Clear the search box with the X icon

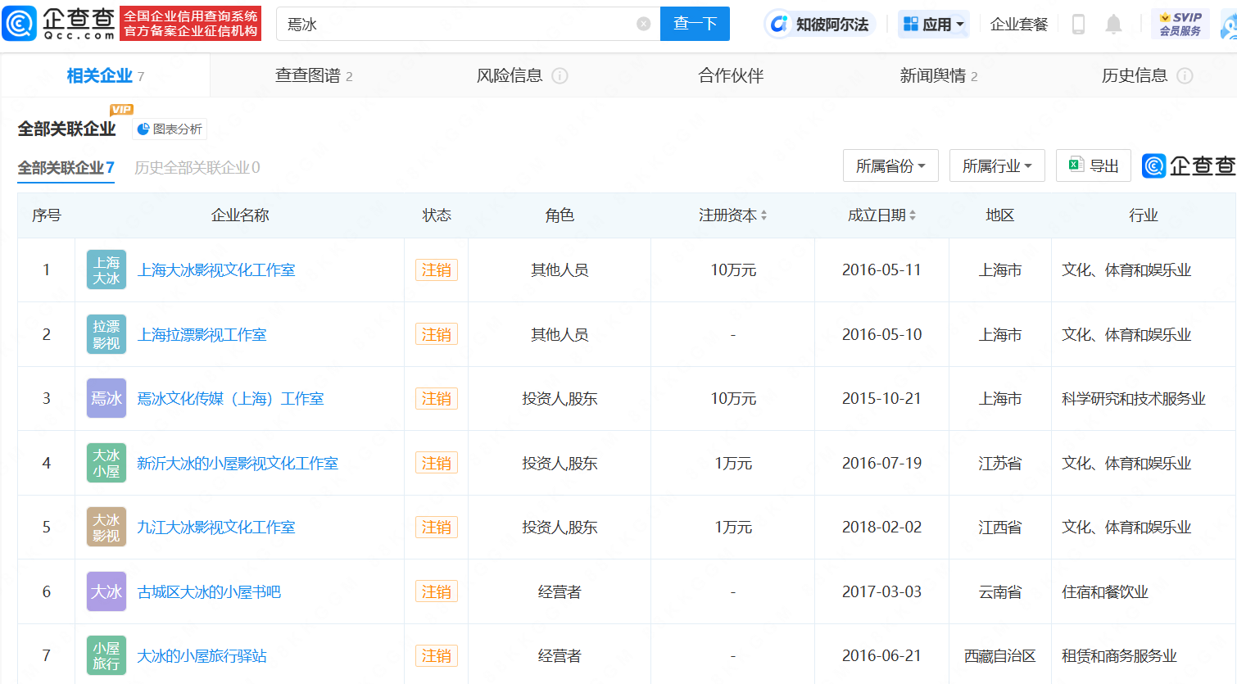tap(642, 23)
